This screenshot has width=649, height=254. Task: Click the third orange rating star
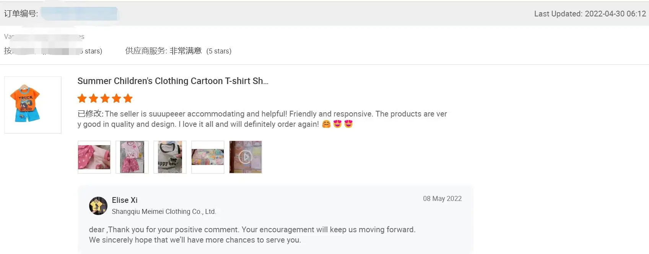click(x=105, y=99)
